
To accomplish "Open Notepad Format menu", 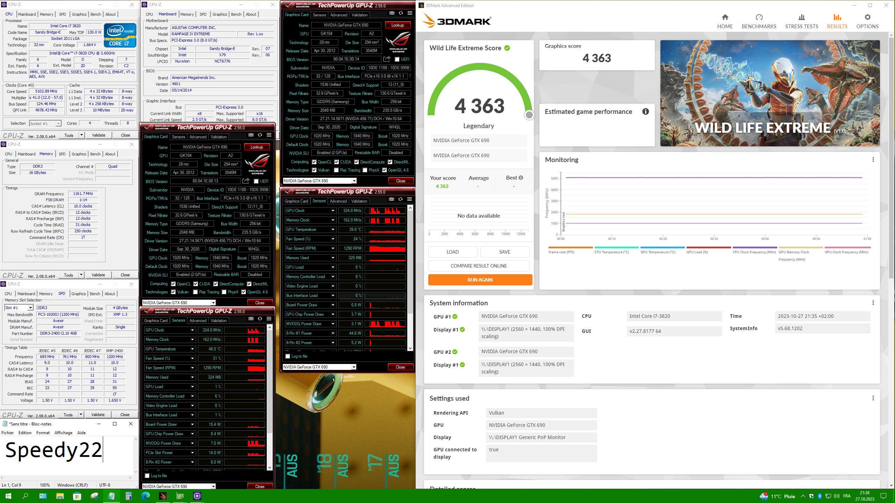I will tap(43, 432).
